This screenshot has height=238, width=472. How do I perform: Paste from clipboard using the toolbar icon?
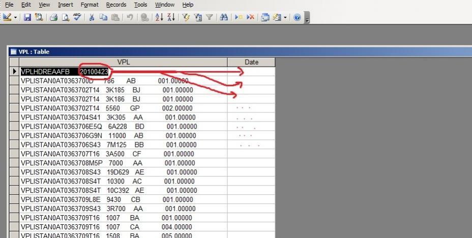coord(115,17)
